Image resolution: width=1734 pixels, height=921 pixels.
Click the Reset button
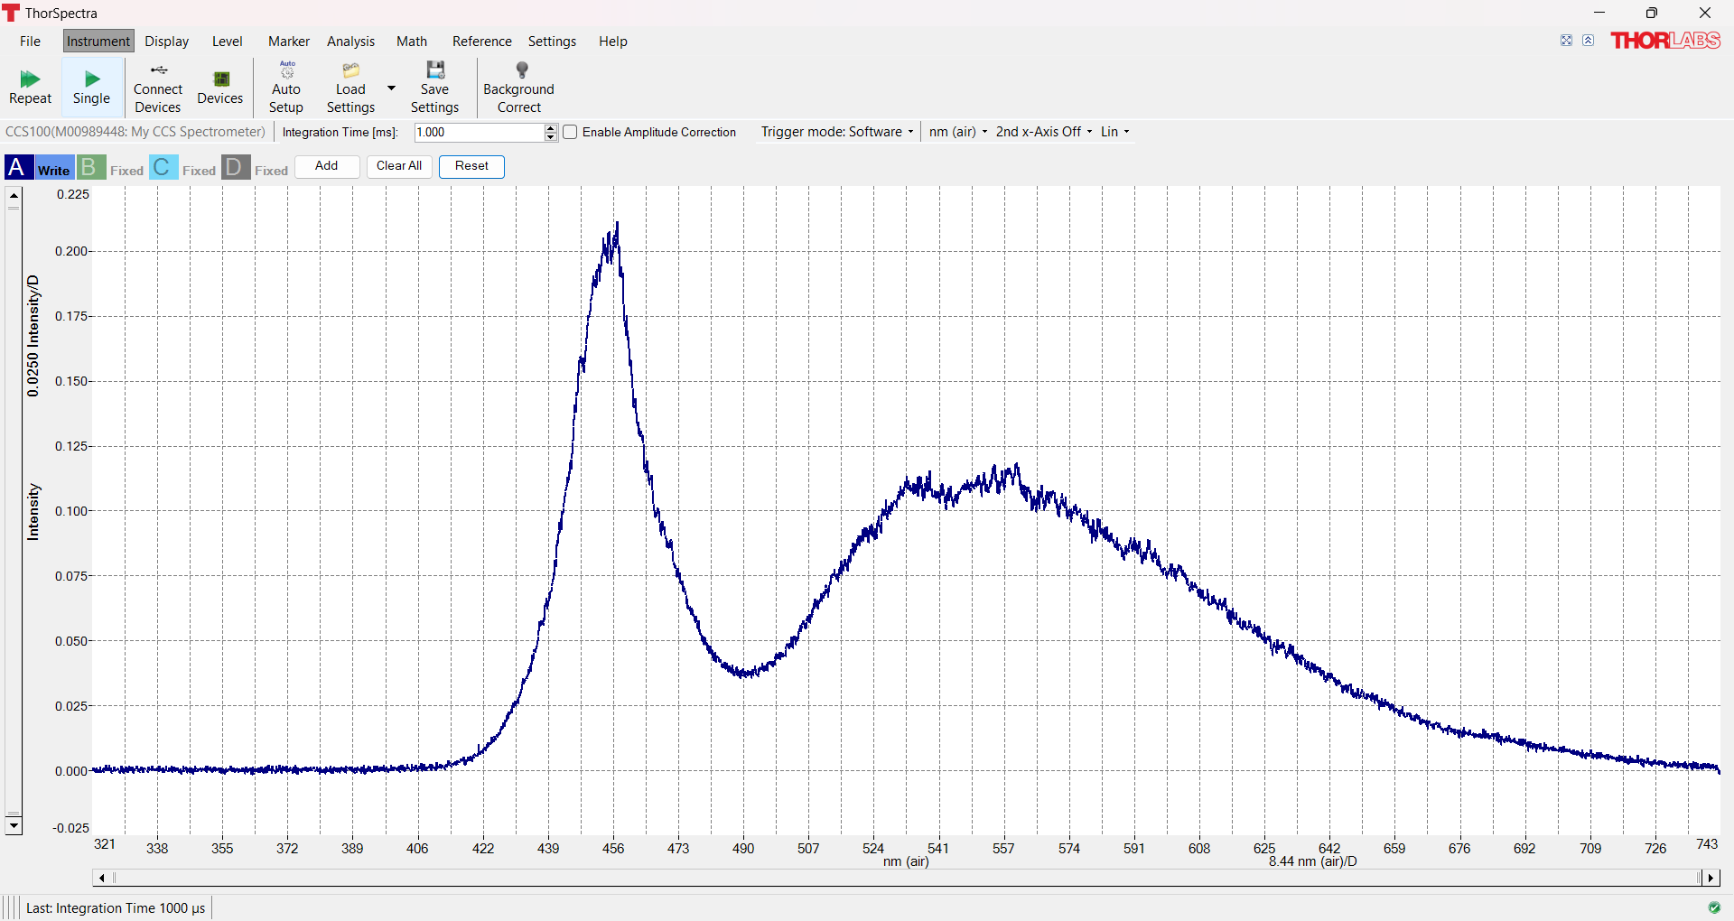(x=471, y=166)
